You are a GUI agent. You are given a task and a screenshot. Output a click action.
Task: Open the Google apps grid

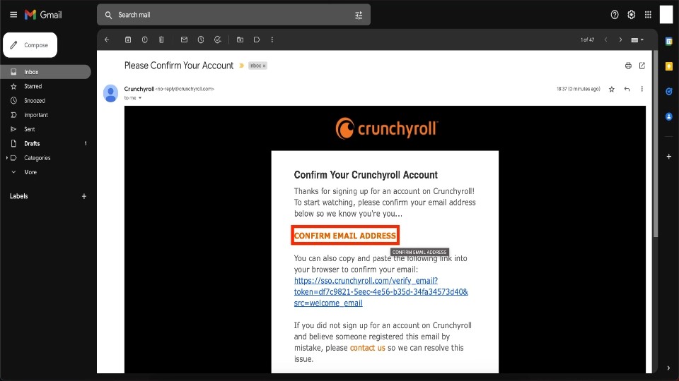pos(648,15)
